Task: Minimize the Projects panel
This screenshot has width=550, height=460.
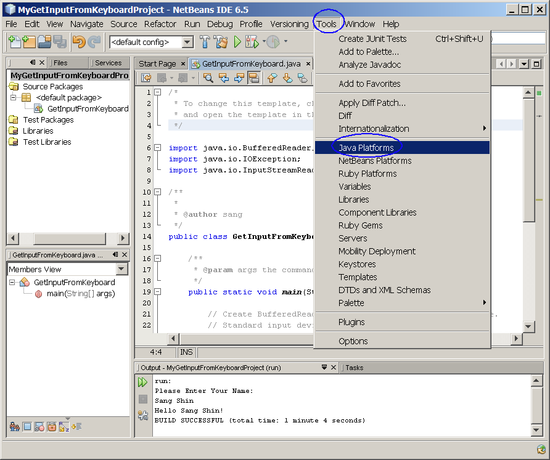Action: pos(33,62)
